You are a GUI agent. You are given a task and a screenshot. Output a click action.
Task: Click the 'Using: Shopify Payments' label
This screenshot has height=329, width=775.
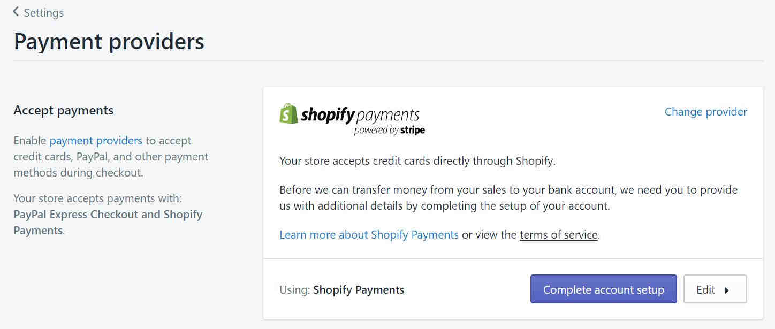coord(342,290)
